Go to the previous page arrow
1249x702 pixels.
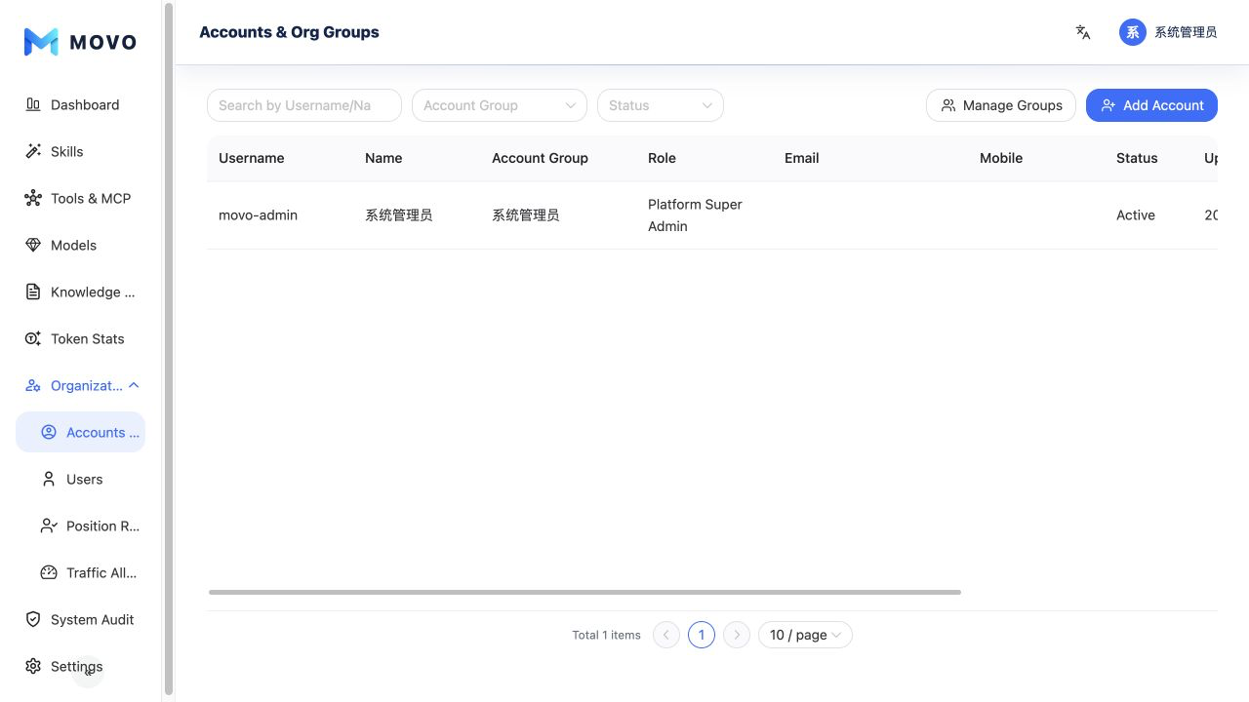coord(666,635)
